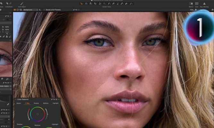Viewport: 214px width, 128px height.
Task: Open Color Balance panel three-dots menu
Action: coord(58,100)
